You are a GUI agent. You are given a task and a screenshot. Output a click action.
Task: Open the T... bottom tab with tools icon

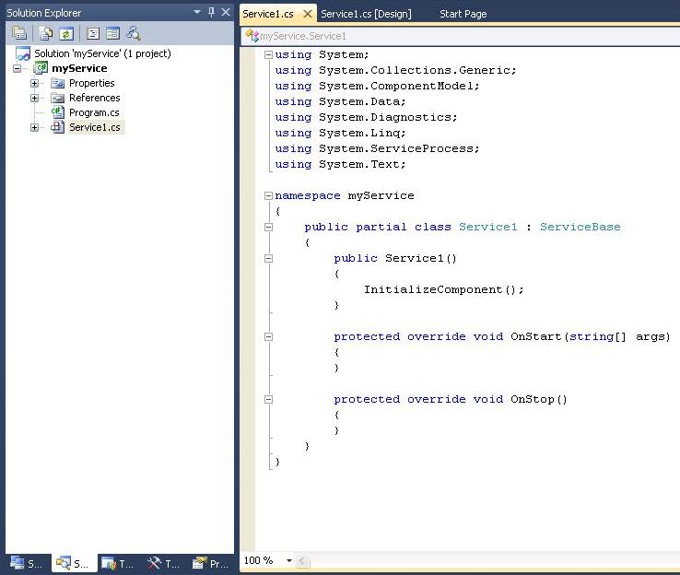pyautogui.click(x=164, y=563)
